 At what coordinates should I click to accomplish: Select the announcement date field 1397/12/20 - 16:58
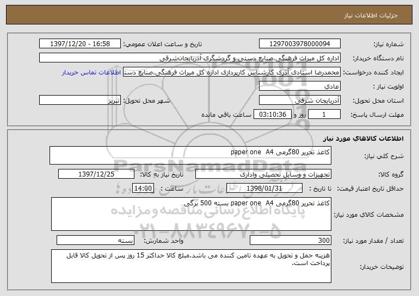click(x=80, y=44)
